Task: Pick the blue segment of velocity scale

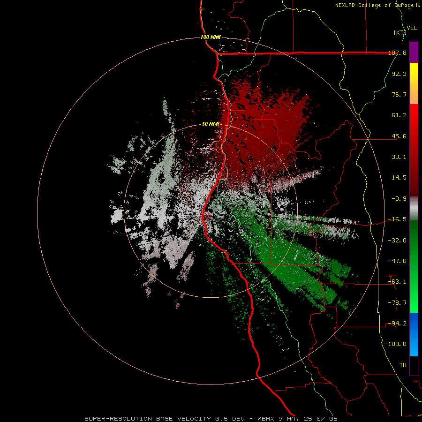Action: 414,334
